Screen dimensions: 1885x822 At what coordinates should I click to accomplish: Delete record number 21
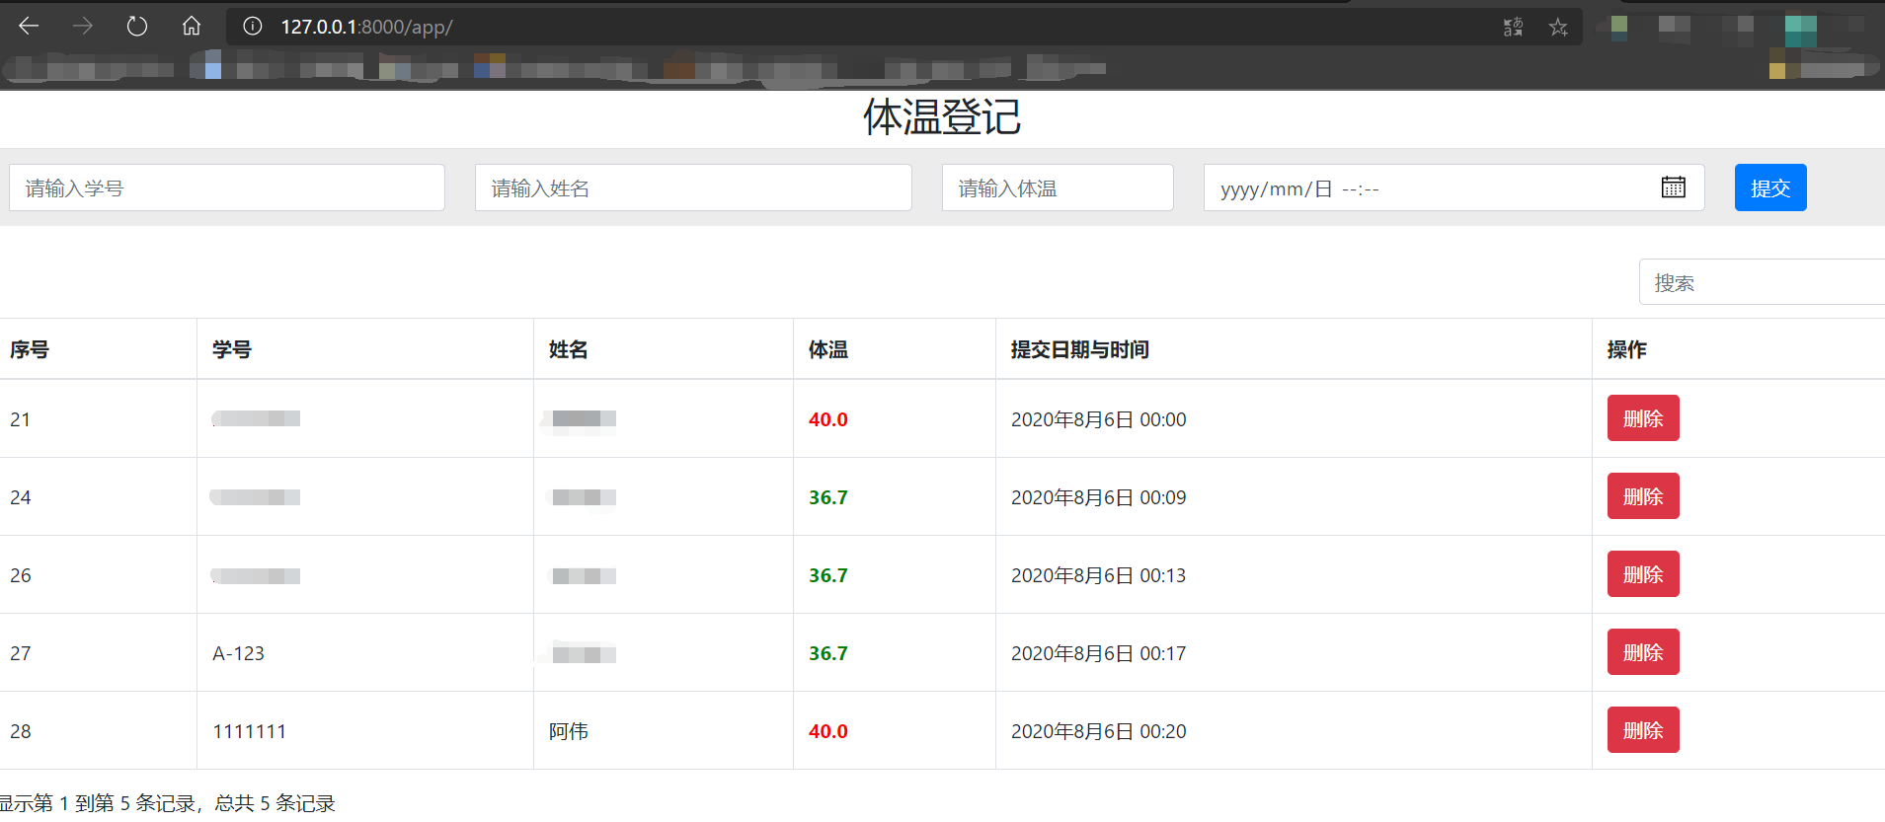(x=1643, y=418)
